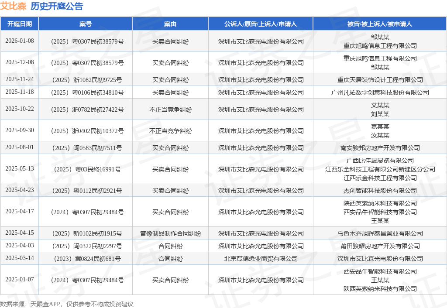Viewport: 447px width, 308px height.
Task: Click defendant 莆田骏耀房地产开发有限公司
Action: [x=380, y=246]
